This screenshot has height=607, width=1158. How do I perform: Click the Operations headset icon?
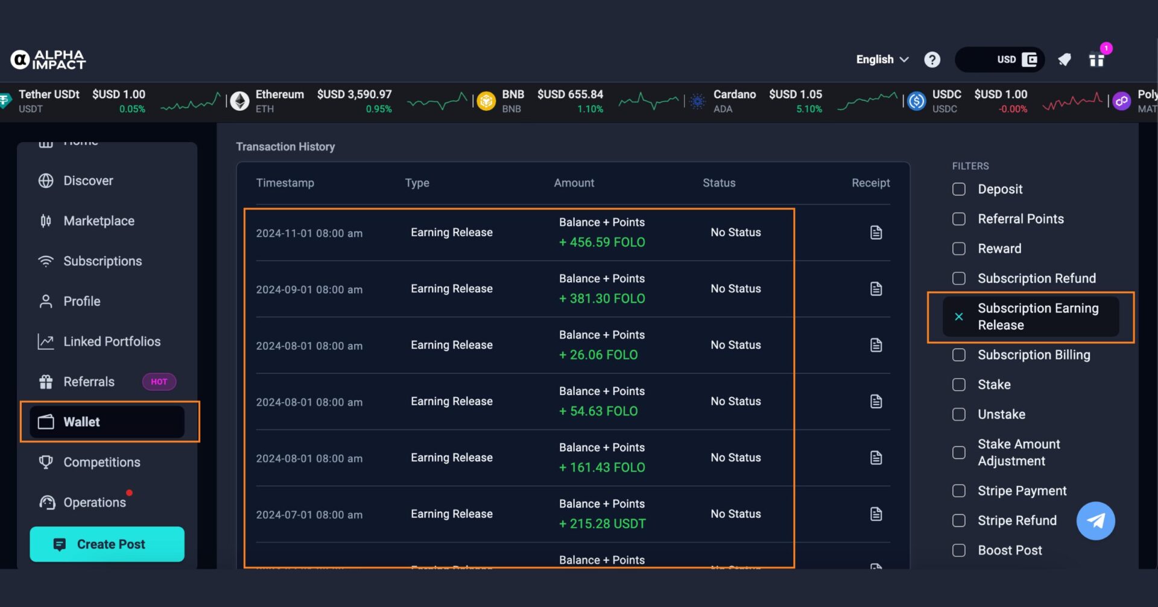[x=47, y=502]
